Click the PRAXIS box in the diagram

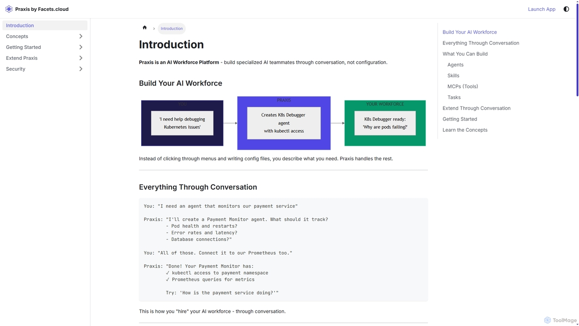[x=284, y=123]
